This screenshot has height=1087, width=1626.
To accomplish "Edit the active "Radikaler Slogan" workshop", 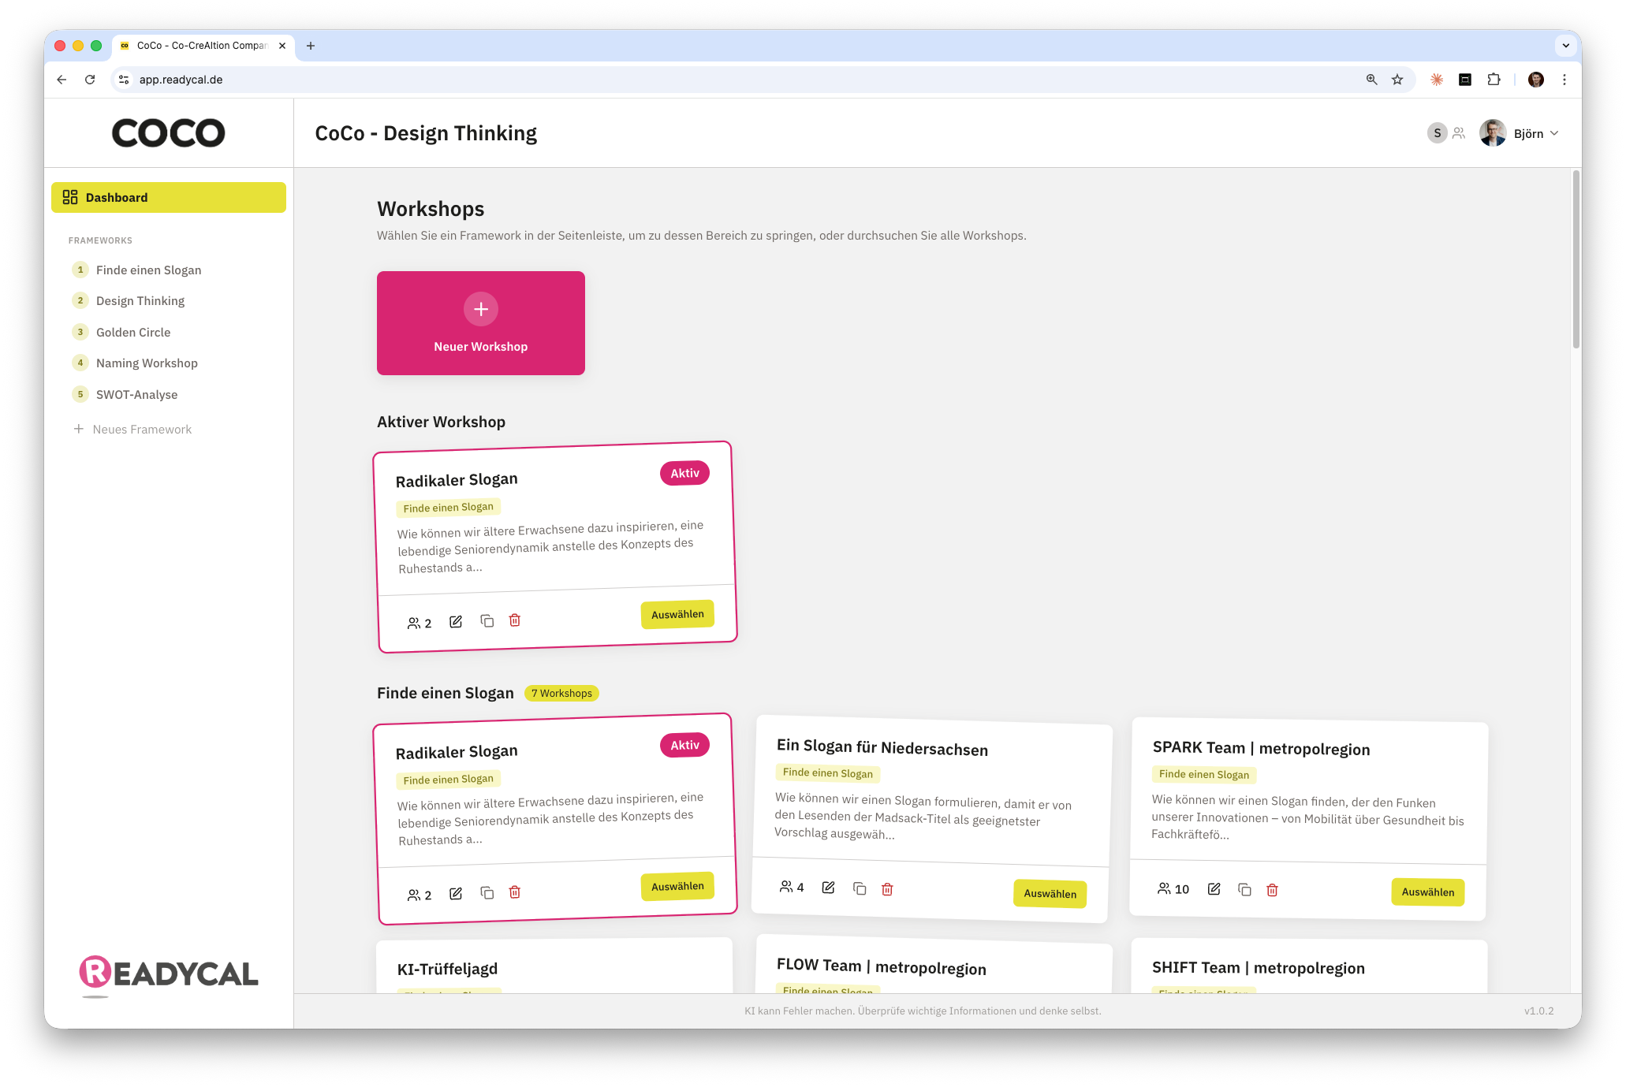I will (x=455, y=621).
